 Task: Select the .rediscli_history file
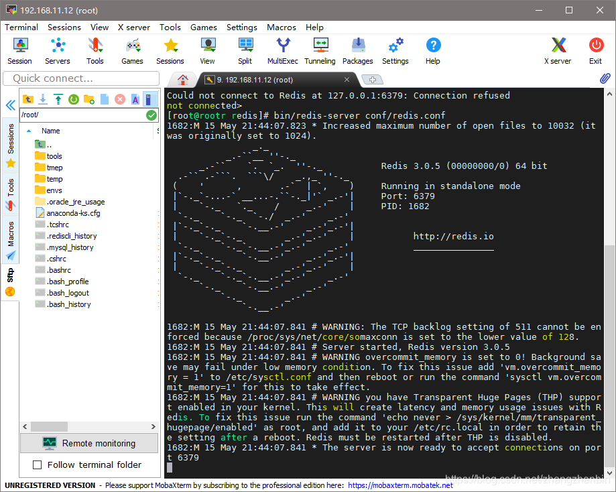click(x=66, y=236)
